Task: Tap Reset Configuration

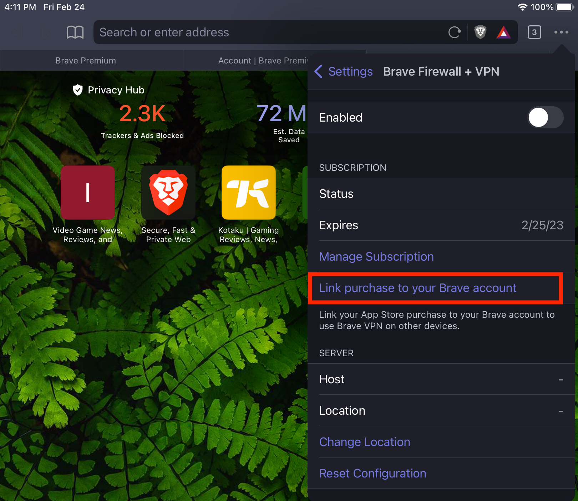Action: click(372, 473)
